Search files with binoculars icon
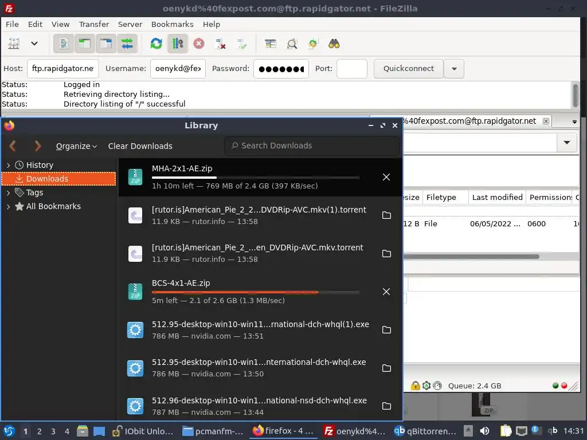Screen dimensions: 587x440 (334, 44)
